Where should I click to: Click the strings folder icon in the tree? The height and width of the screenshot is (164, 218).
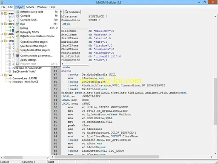6,41
